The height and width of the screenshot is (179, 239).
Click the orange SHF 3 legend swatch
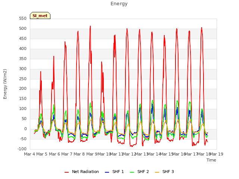157,172
